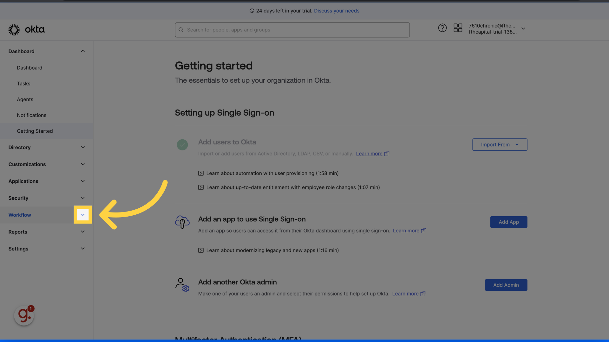Click the search magnifier icon

click(x=181, y=30)
